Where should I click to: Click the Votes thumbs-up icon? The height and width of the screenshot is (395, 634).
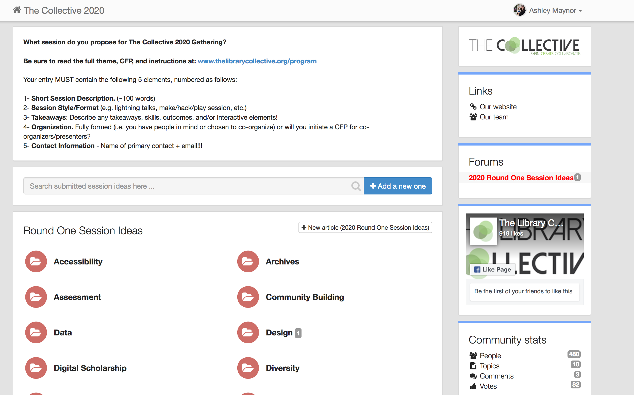click(x=473, y=386)
